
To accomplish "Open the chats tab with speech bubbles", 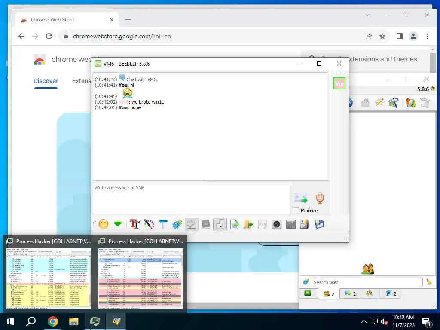I will point(350,293).
